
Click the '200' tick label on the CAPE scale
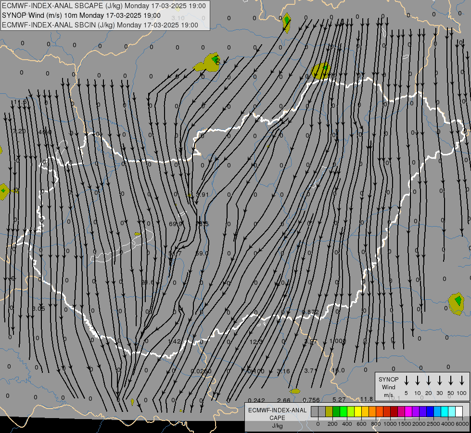(332, 424)
